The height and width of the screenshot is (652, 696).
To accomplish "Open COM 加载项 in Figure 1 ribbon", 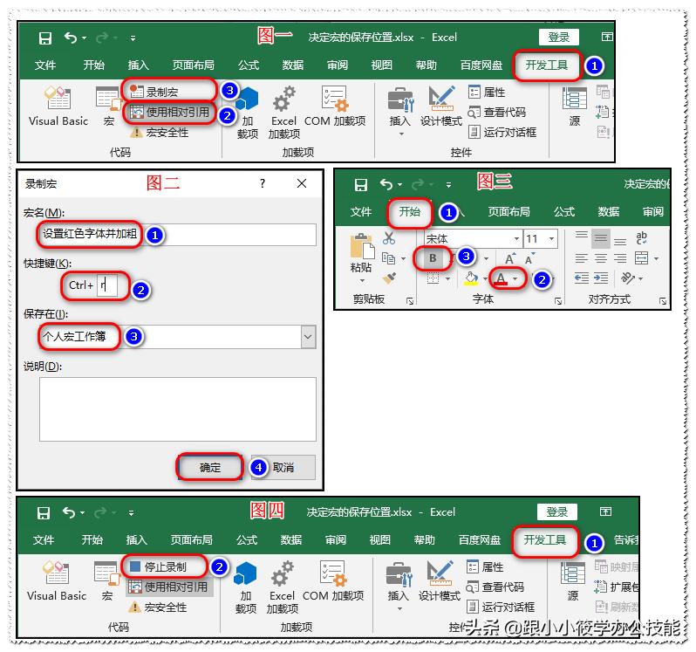I will (x=335, y=106).
